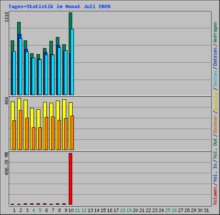
Task: Click the 464 y-axis label
Action: coord(6,101)
